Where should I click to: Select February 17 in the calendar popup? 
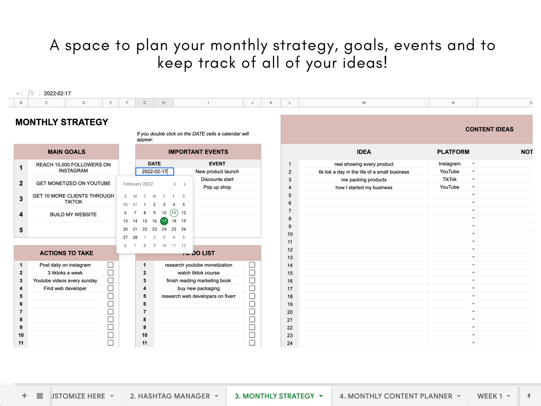pyautogui.click(x=164, y=221)
